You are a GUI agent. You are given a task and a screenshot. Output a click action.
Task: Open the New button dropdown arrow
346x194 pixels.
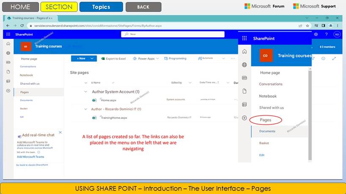pyautogui.click(x=92, y=59)
